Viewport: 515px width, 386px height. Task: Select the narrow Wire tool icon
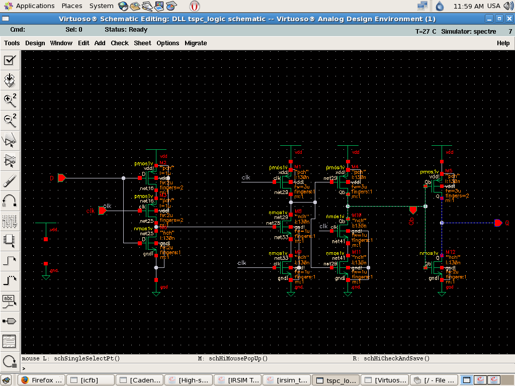click(10, 261)
